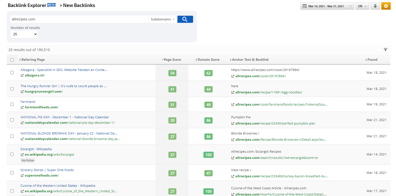The height and width of the screenshot is (196, 396).
Task: Open the results filter funnel icon
Action: tap(385, 50)
